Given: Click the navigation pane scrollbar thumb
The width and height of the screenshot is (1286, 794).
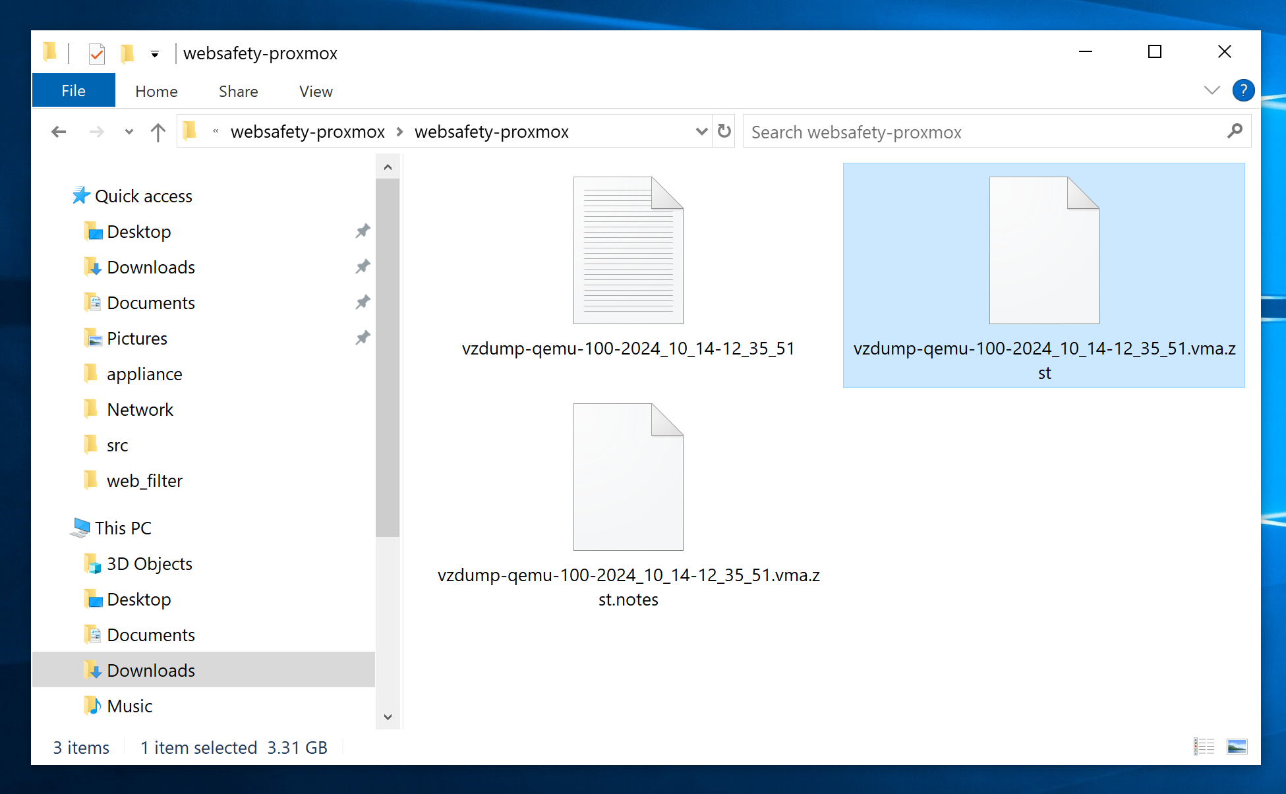Looking at the screenshot, I should coord(388,358).
